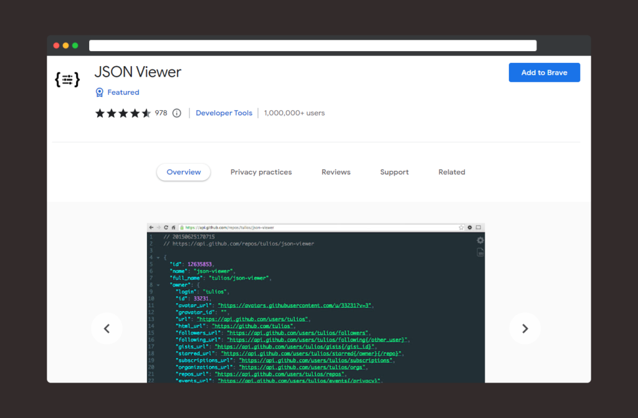The height and width of the screenshot is (418, 638).
Task: Click the Add to Brave button
Action: click(x=544, y=72)
